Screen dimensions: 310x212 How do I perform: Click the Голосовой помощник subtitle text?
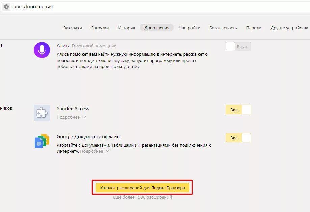pos(94,46)
